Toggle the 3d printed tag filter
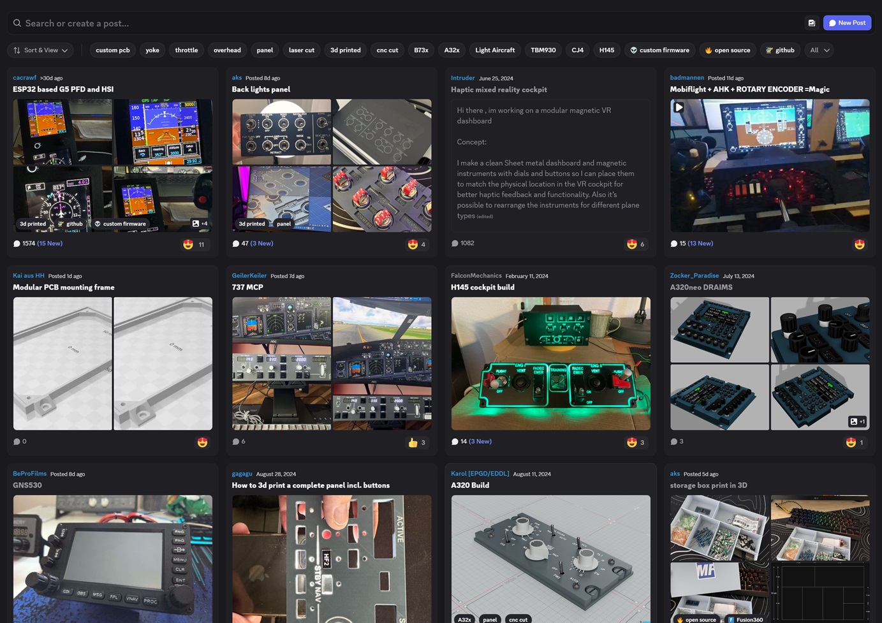882x623 pixels. (345, 50)
